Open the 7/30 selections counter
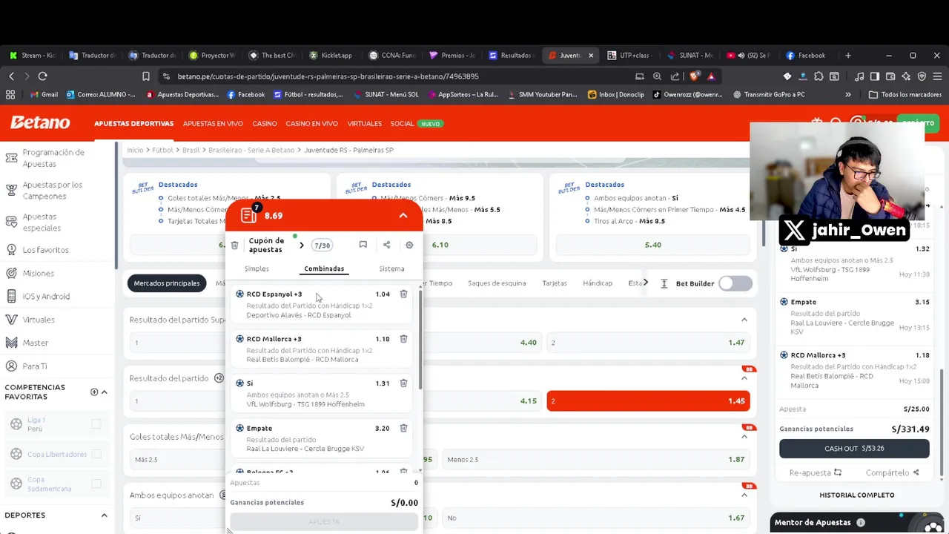 [322, 245]
